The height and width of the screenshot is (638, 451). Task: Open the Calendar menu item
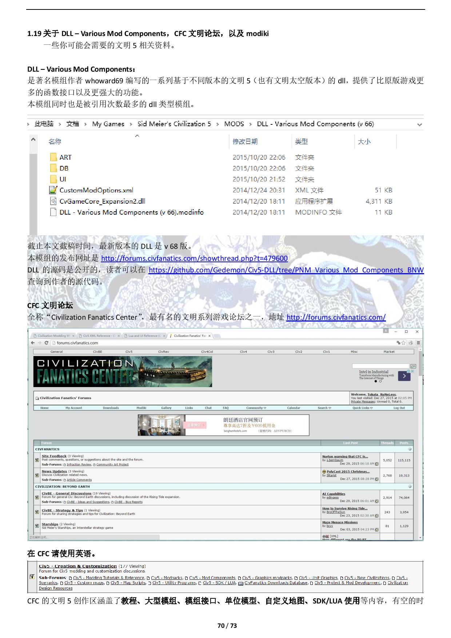294,408
